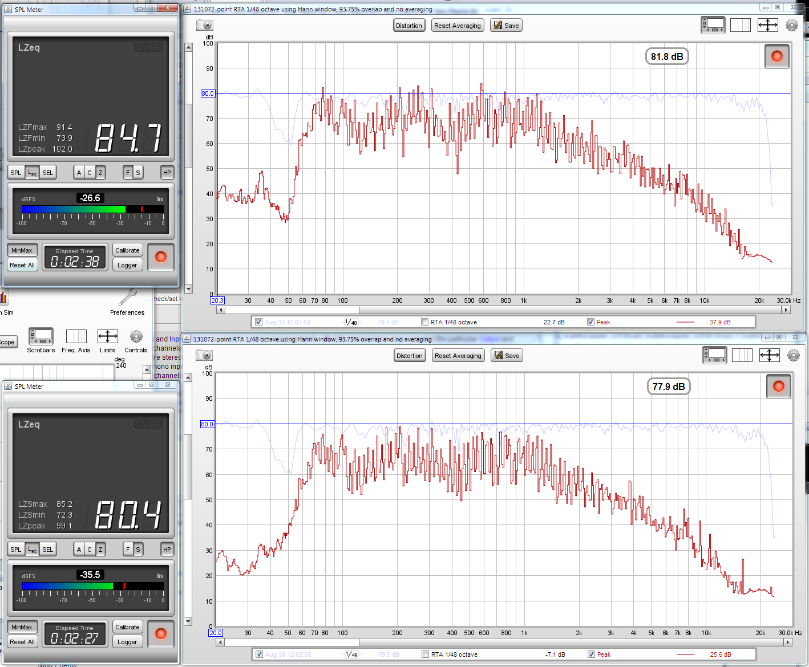This screenshot has width=809, height=667.
Task: Enable RTA 1/48 octave checkbox in upper legend
Action: [x=424, y=322]
